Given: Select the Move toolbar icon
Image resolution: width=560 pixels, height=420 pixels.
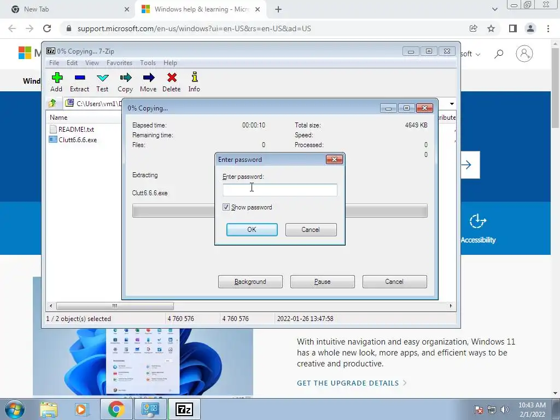Looking at the screenshot, I should 148,82.
